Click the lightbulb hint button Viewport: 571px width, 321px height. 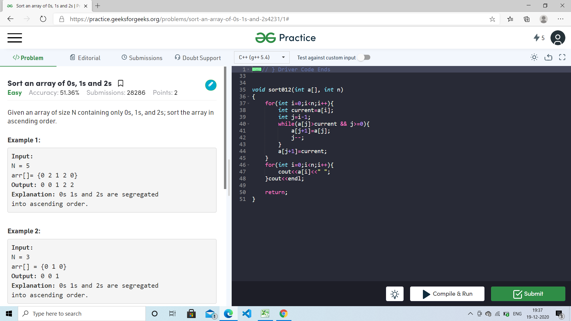pos(395,294)
